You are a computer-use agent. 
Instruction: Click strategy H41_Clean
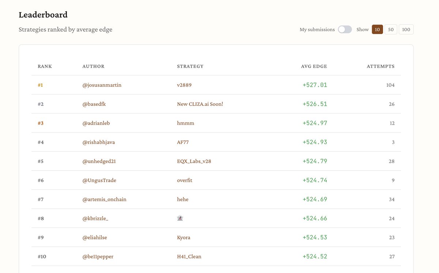click(x=189, y=256)
